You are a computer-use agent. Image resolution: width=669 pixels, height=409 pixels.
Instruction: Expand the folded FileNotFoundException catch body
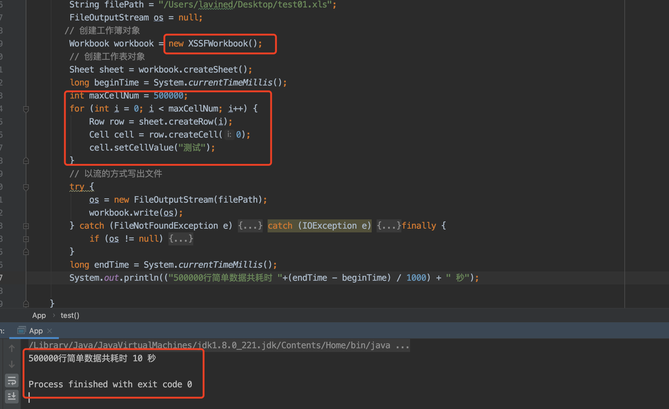point(250,226)
